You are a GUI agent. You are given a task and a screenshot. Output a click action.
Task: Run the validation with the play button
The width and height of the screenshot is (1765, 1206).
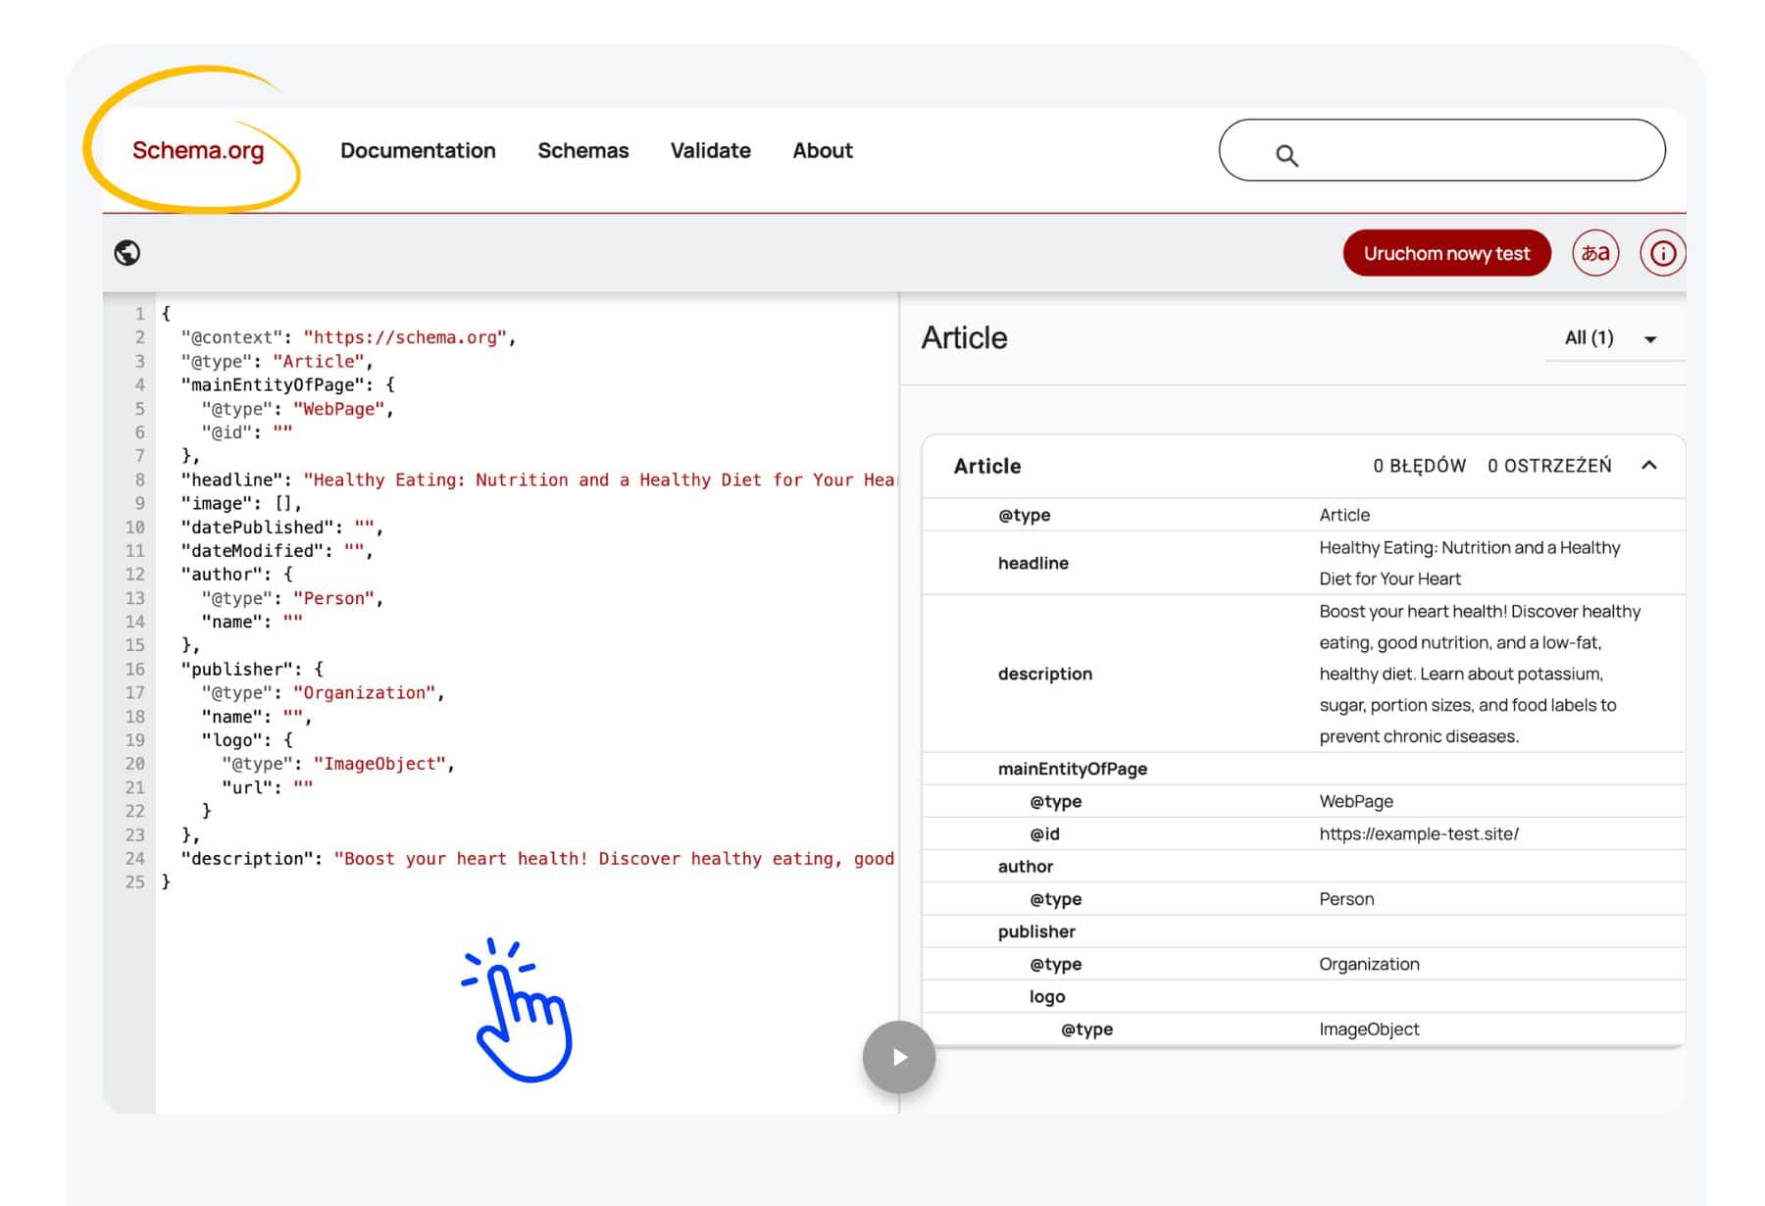click(x=899, y=1057)
